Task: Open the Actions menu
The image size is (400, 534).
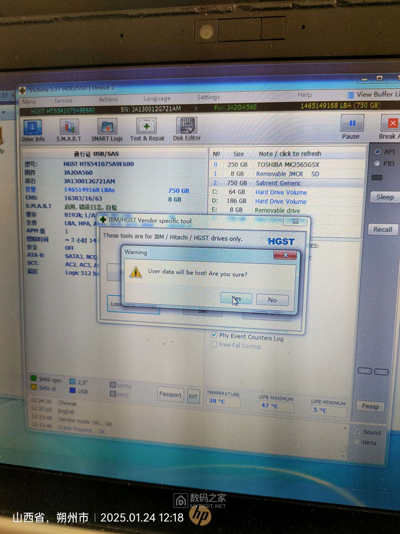Action: [108, 100]
